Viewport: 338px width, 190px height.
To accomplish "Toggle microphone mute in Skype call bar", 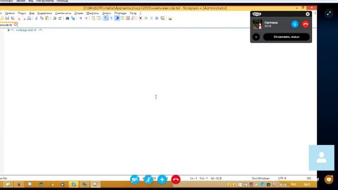I will click(x=148, y=179).
